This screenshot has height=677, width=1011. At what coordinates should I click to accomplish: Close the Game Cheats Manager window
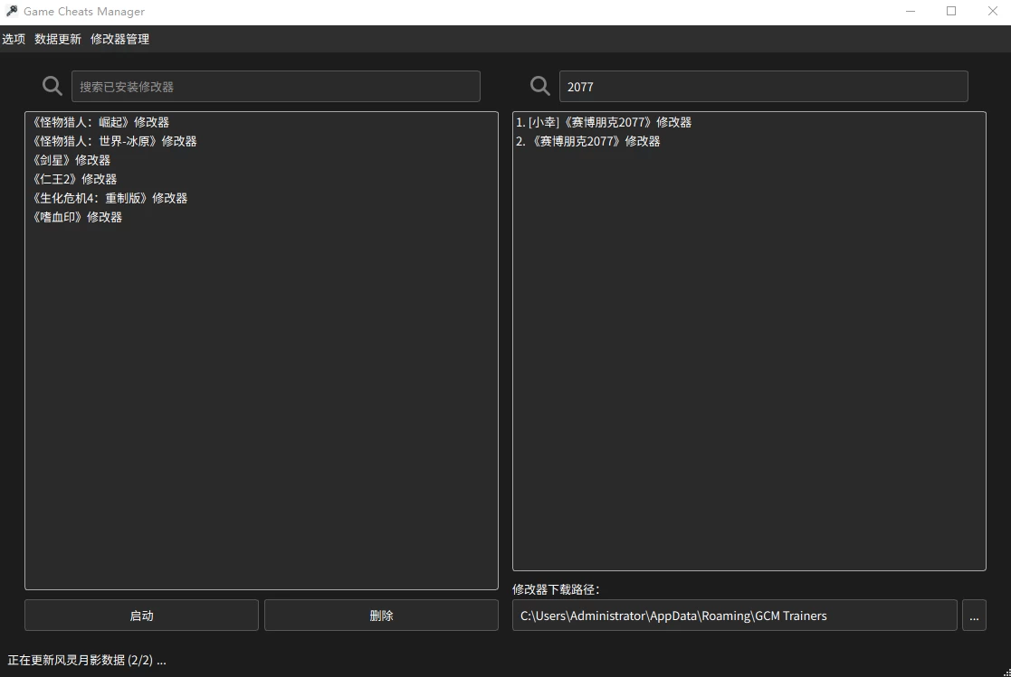[992, 11]
